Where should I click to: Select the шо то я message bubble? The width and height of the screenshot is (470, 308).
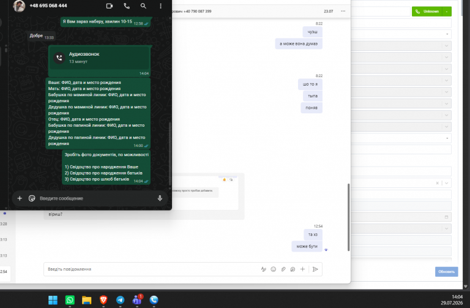pos(310,85)
